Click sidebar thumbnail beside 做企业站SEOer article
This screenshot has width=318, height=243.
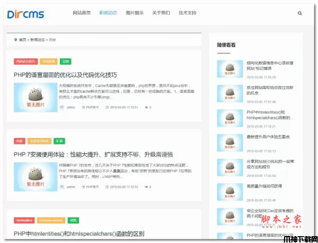tap(230, 217)
